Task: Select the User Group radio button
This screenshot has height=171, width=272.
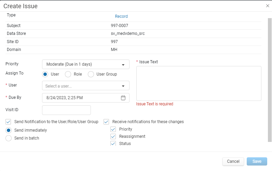Action: pyautogui.click(x=91, y=74)
